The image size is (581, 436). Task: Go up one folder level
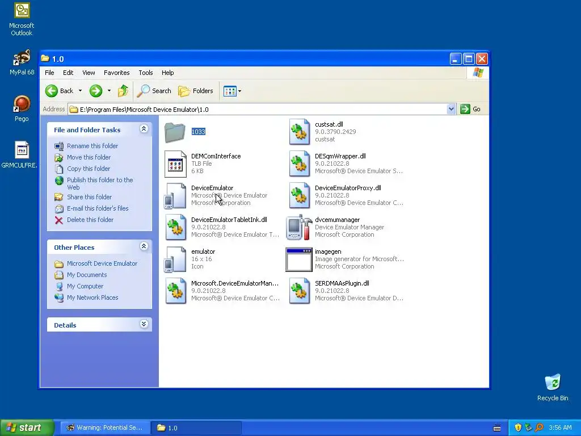click(123, 91)
